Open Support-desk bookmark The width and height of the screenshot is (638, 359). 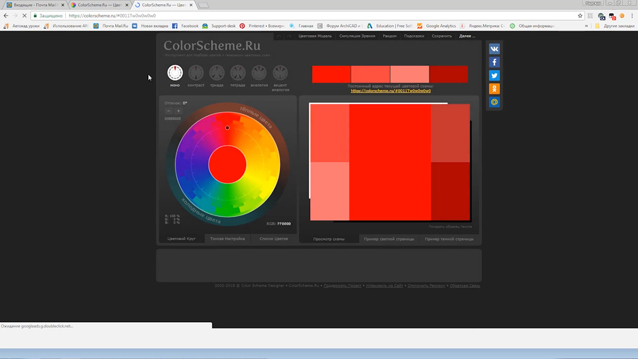click(219, 26)
